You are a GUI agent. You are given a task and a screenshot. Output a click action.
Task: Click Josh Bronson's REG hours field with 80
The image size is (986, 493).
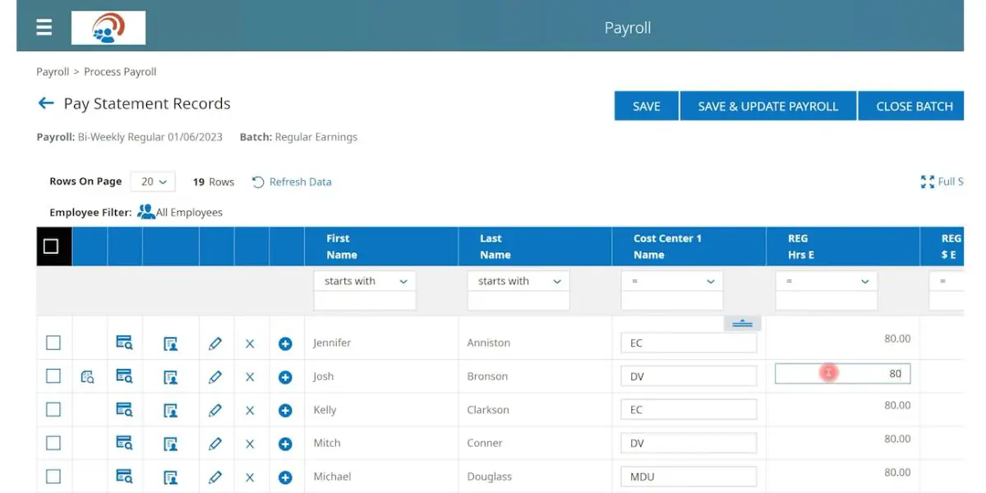tap(842, 374)
